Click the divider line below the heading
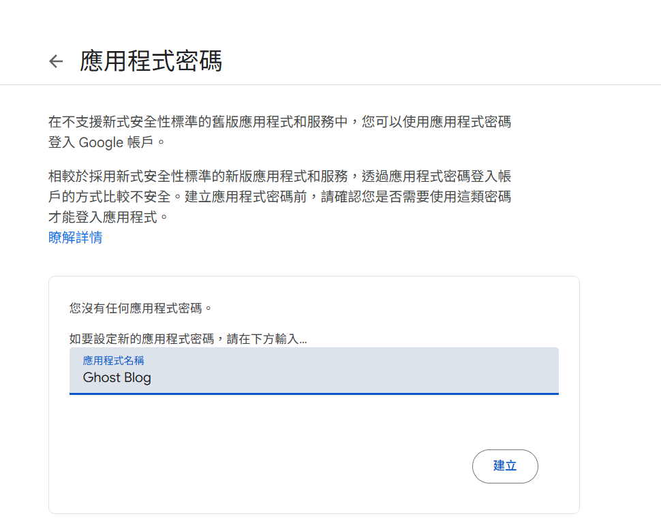 (330, 85)
